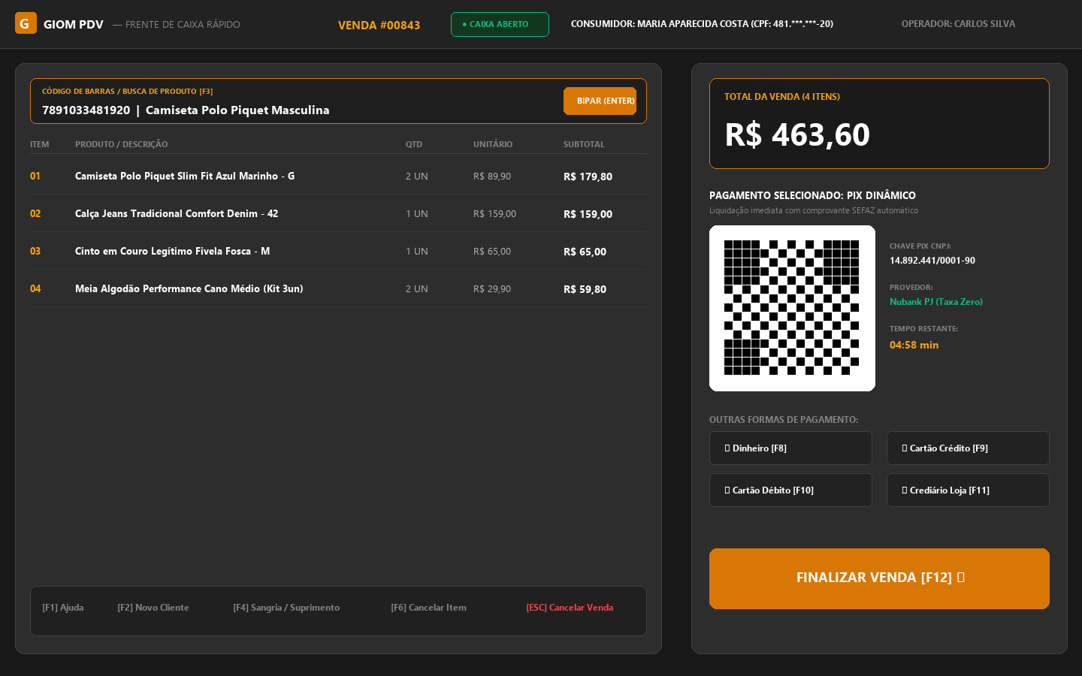Click the operator Carlos Silva label

coord(958,24)
